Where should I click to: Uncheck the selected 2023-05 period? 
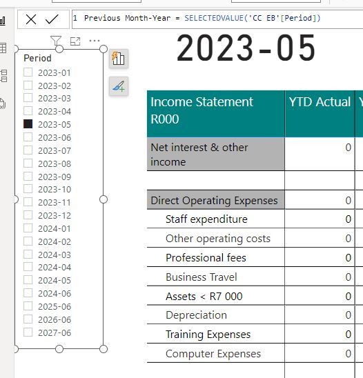[x=28, y=124]
